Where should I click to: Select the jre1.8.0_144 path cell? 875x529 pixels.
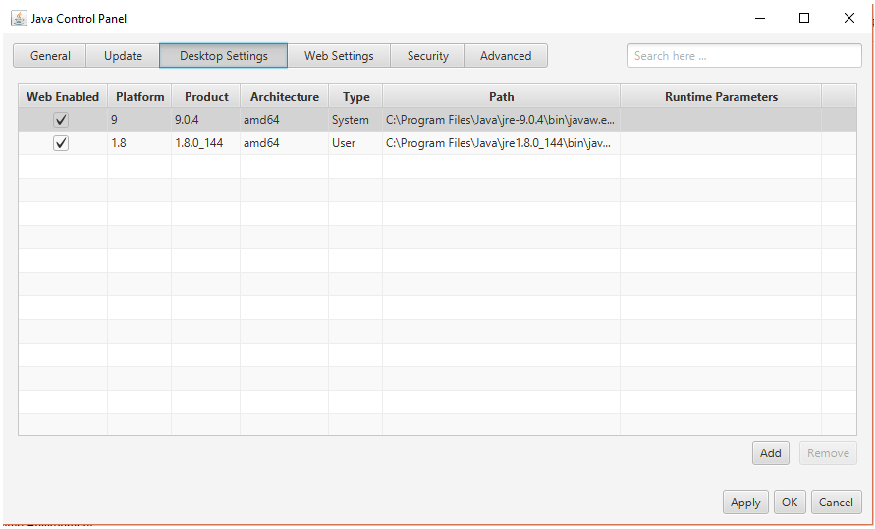click(501, 143)
